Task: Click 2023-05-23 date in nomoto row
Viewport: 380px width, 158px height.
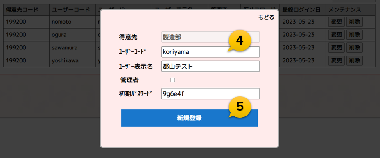Action: (299, 22)
